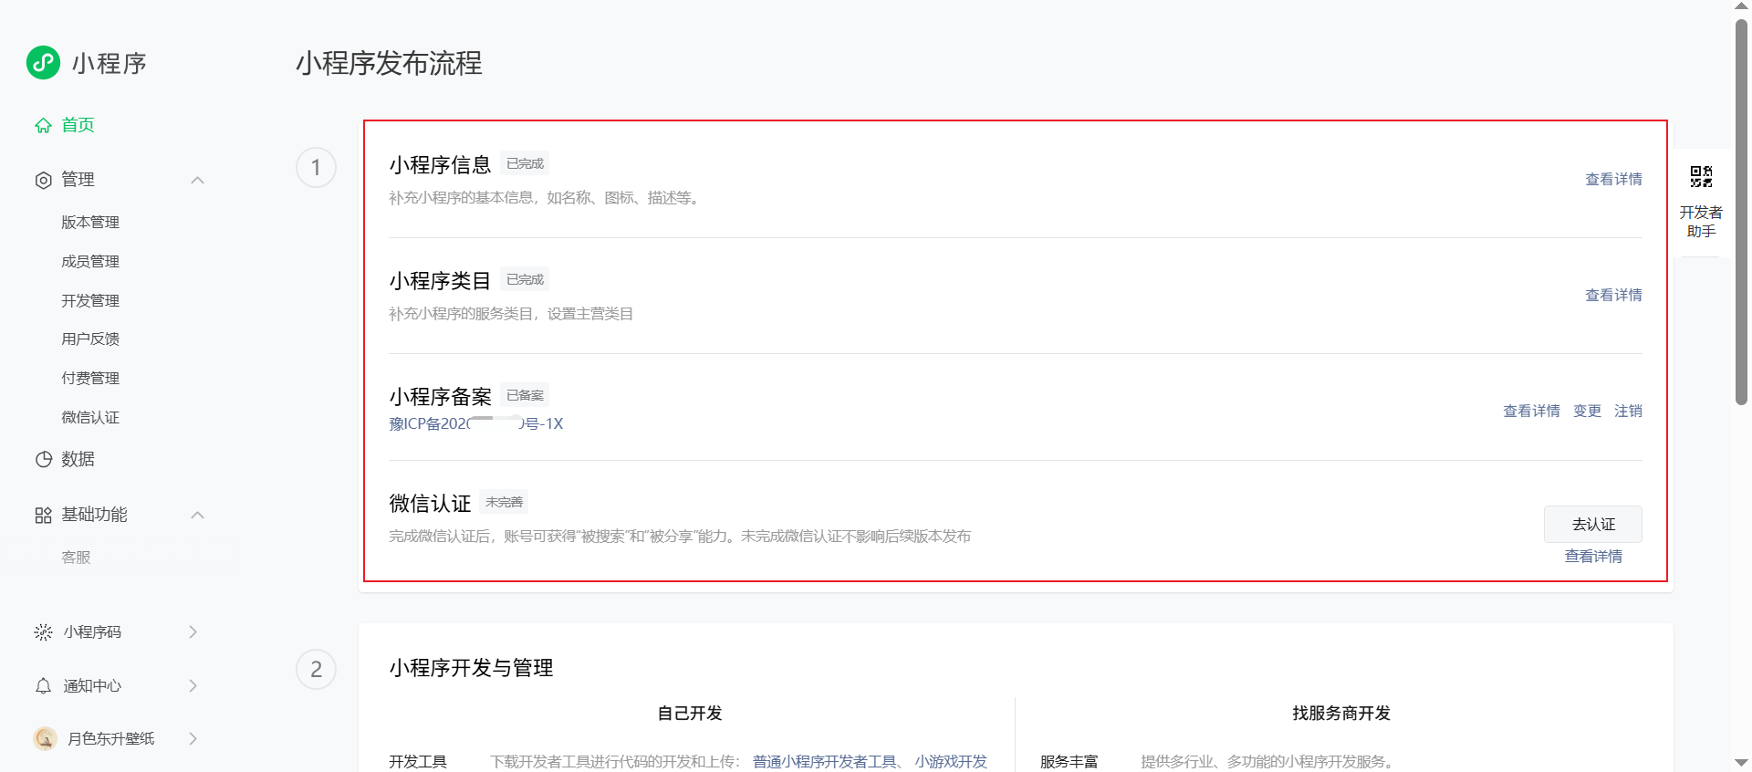Click the 小程序码 sunburst icon
The height and width of the screenshot is (772, 1752).
[43, 632]
